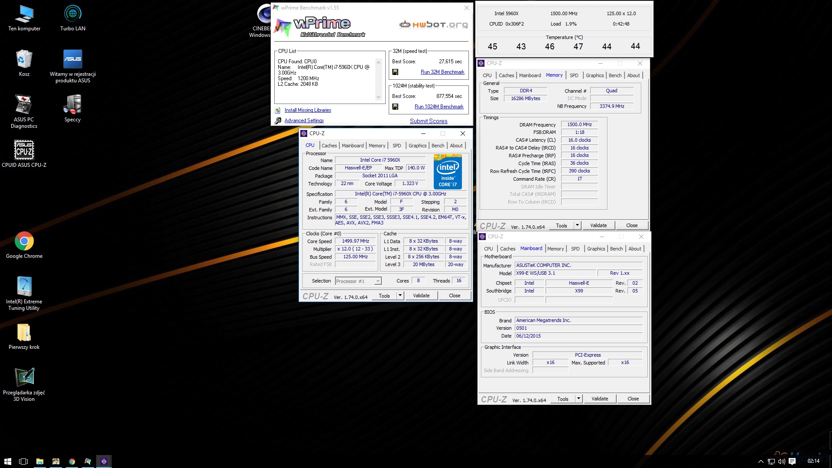The height and width of the screenshot is (468, 832).
Task: Open Graphics tab in Mainboard window
Action: (596, 249)
